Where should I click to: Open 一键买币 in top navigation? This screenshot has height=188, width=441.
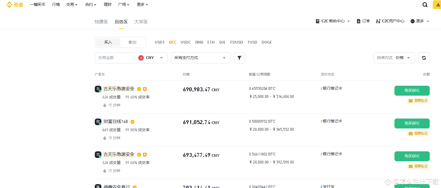(x=37, y=5)
